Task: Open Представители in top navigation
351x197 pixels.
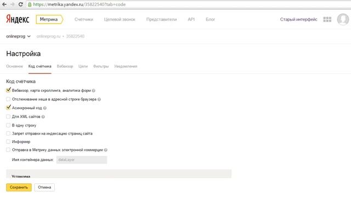Action: [161, 20]
